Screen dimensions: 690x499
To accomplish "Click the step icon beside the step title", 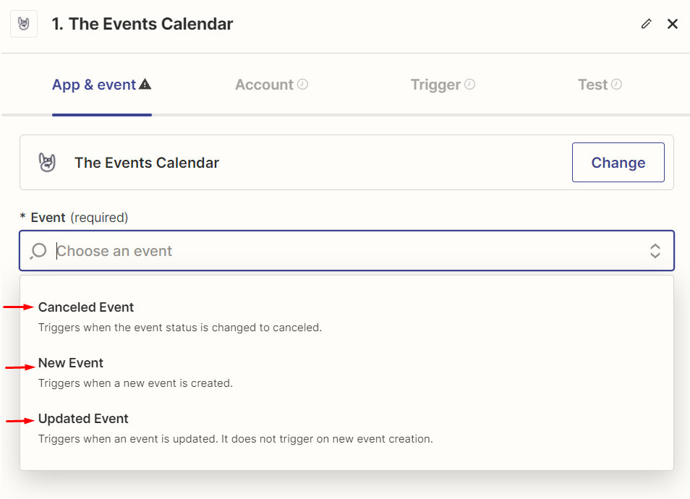I will point(23,23).
